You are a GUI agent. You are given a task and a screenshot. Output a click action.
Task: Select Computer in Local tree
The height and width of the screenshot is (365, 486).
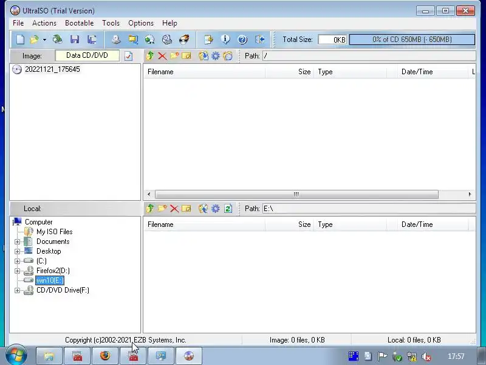(39, 222)
